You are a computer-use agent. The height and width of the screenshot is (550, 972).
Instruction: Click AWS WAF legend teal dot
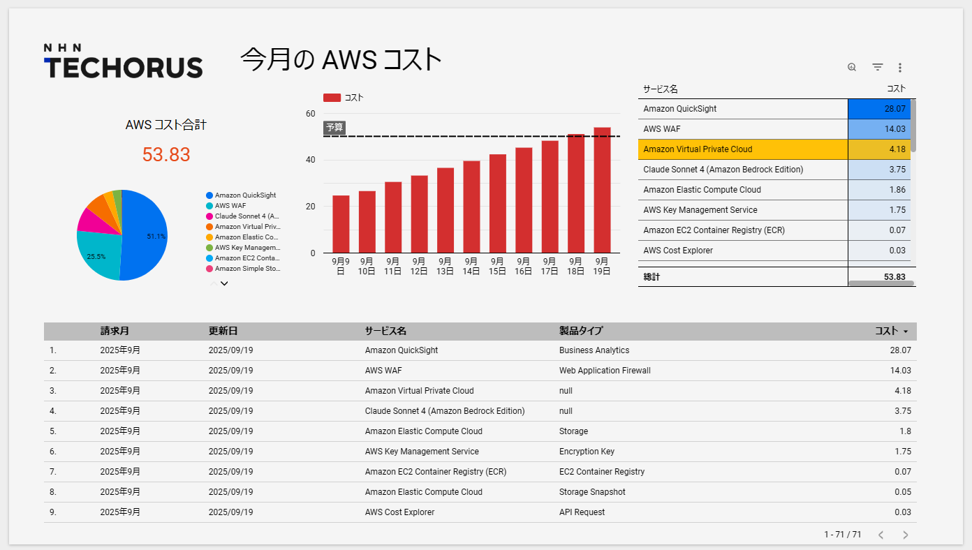(x=209, y=206)
